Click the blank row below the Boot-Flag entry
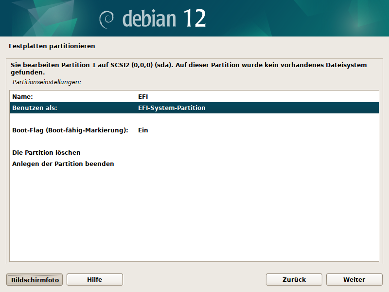 (x=194, y=142)
